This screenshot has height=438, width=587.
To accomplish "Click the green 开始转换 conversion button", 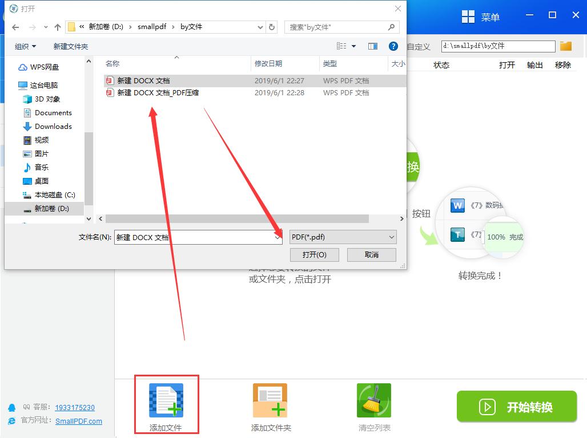I will pos(516,407).
